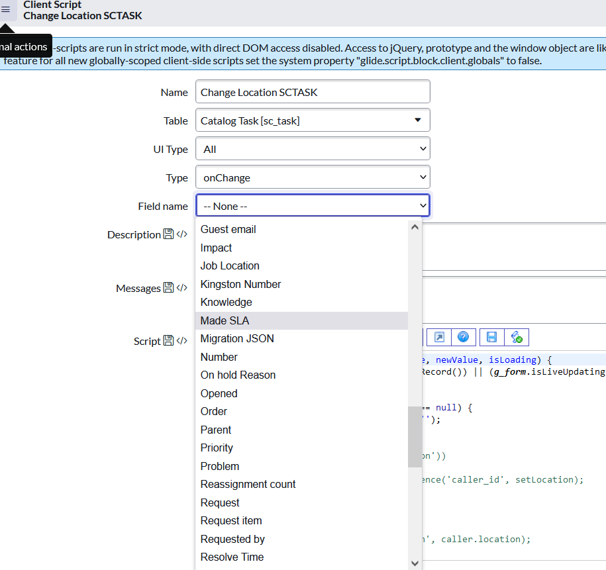The height and width of the screenshot is (570, 606).
Task: Choose On hold Reason option
Action: 301,375
